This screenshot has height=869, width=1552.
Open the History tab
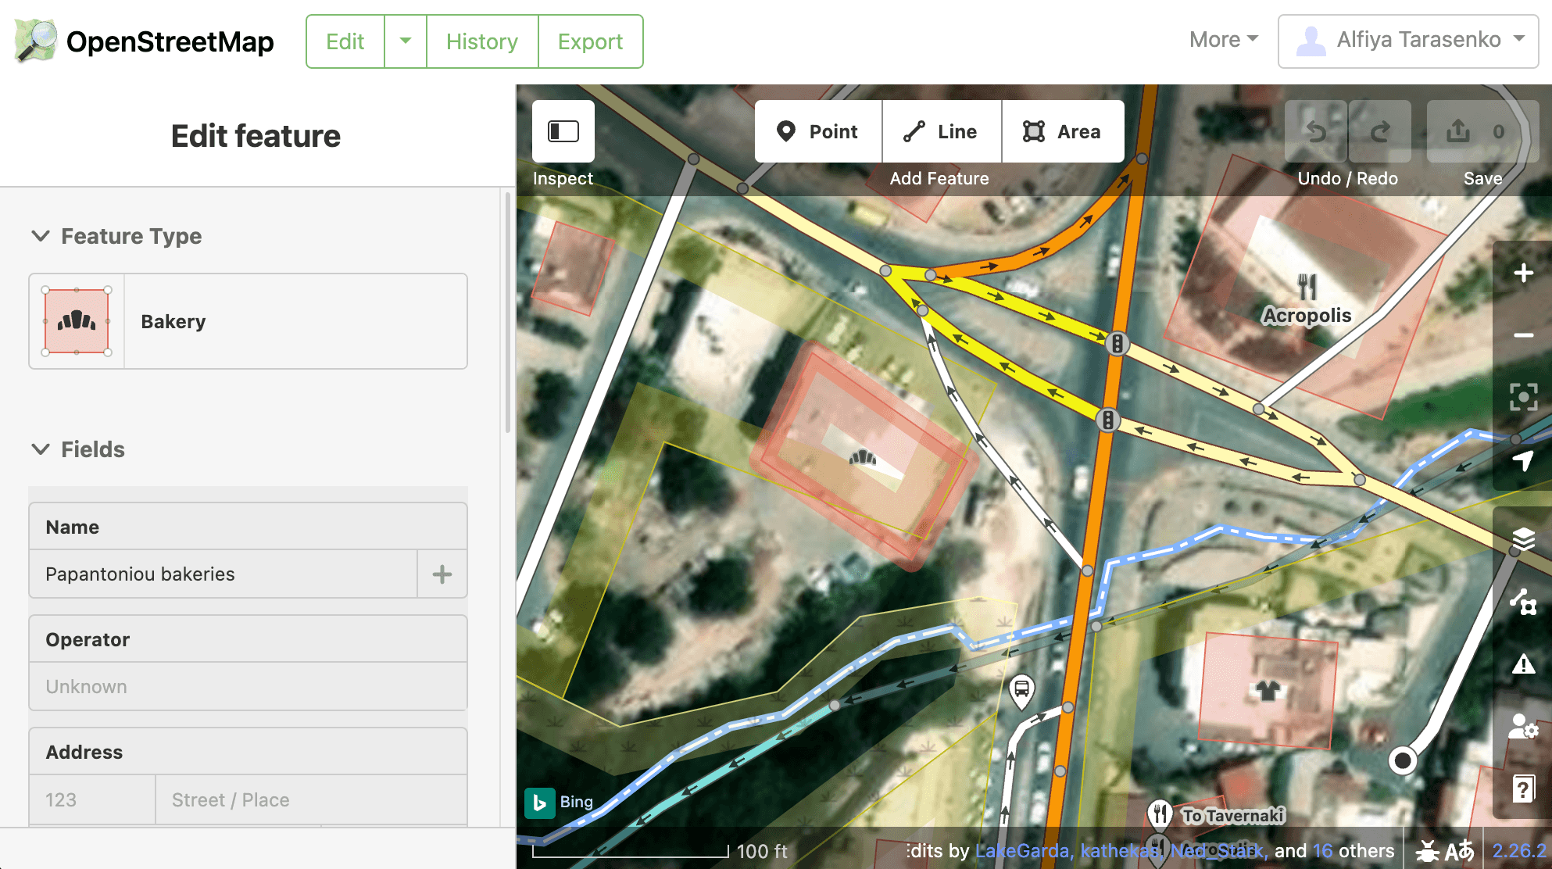(x=482, y=41)
